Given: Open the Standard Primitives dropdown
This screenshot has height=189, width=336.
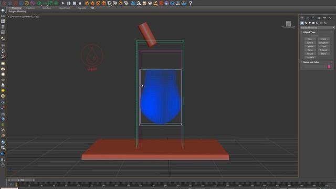Looking at the screenshot, I should coord(317,28).
